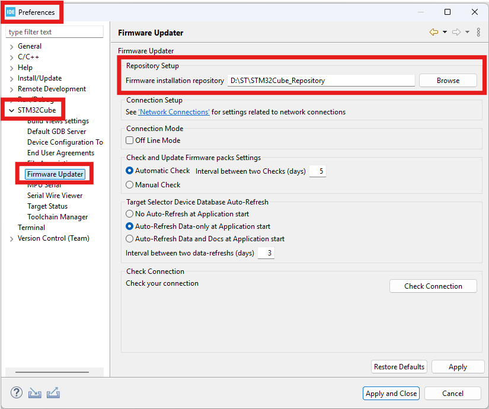Enable the Off Line Mode checkbox
This screenshot has width=489, height=409.
click(130, 140)
